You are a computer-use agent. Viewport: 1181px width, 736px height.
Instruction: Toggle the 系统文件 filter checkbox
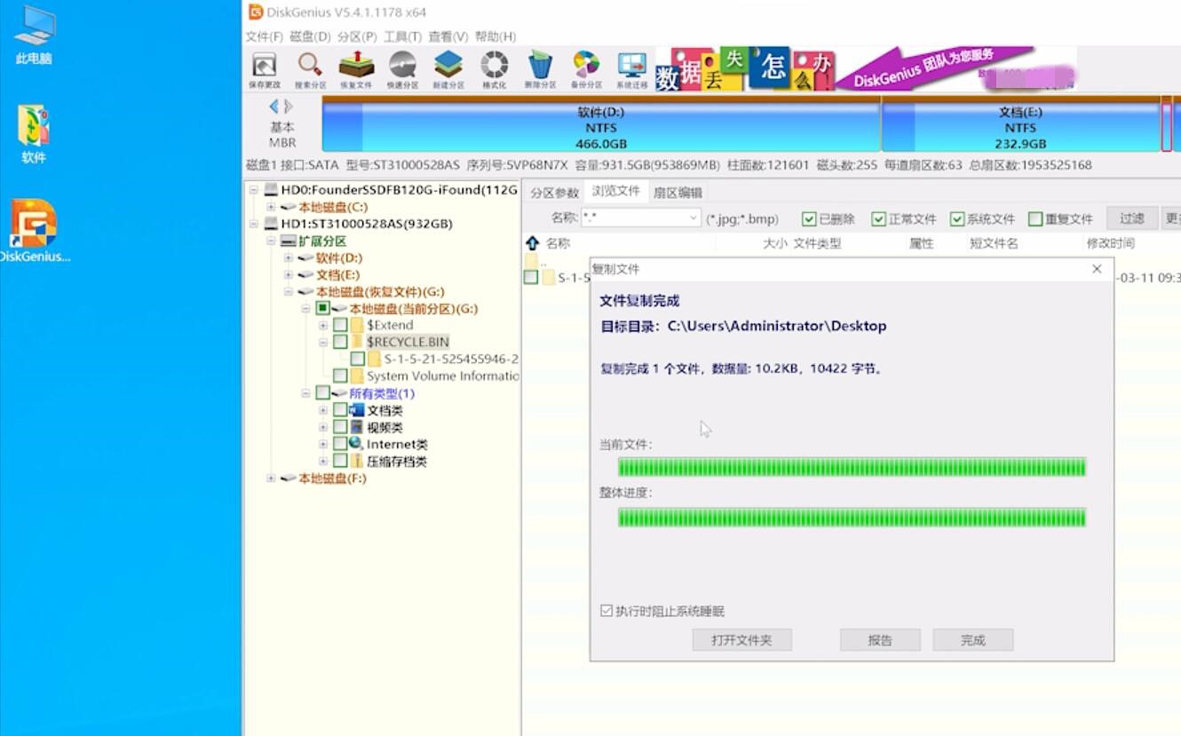tap(957, 219)
